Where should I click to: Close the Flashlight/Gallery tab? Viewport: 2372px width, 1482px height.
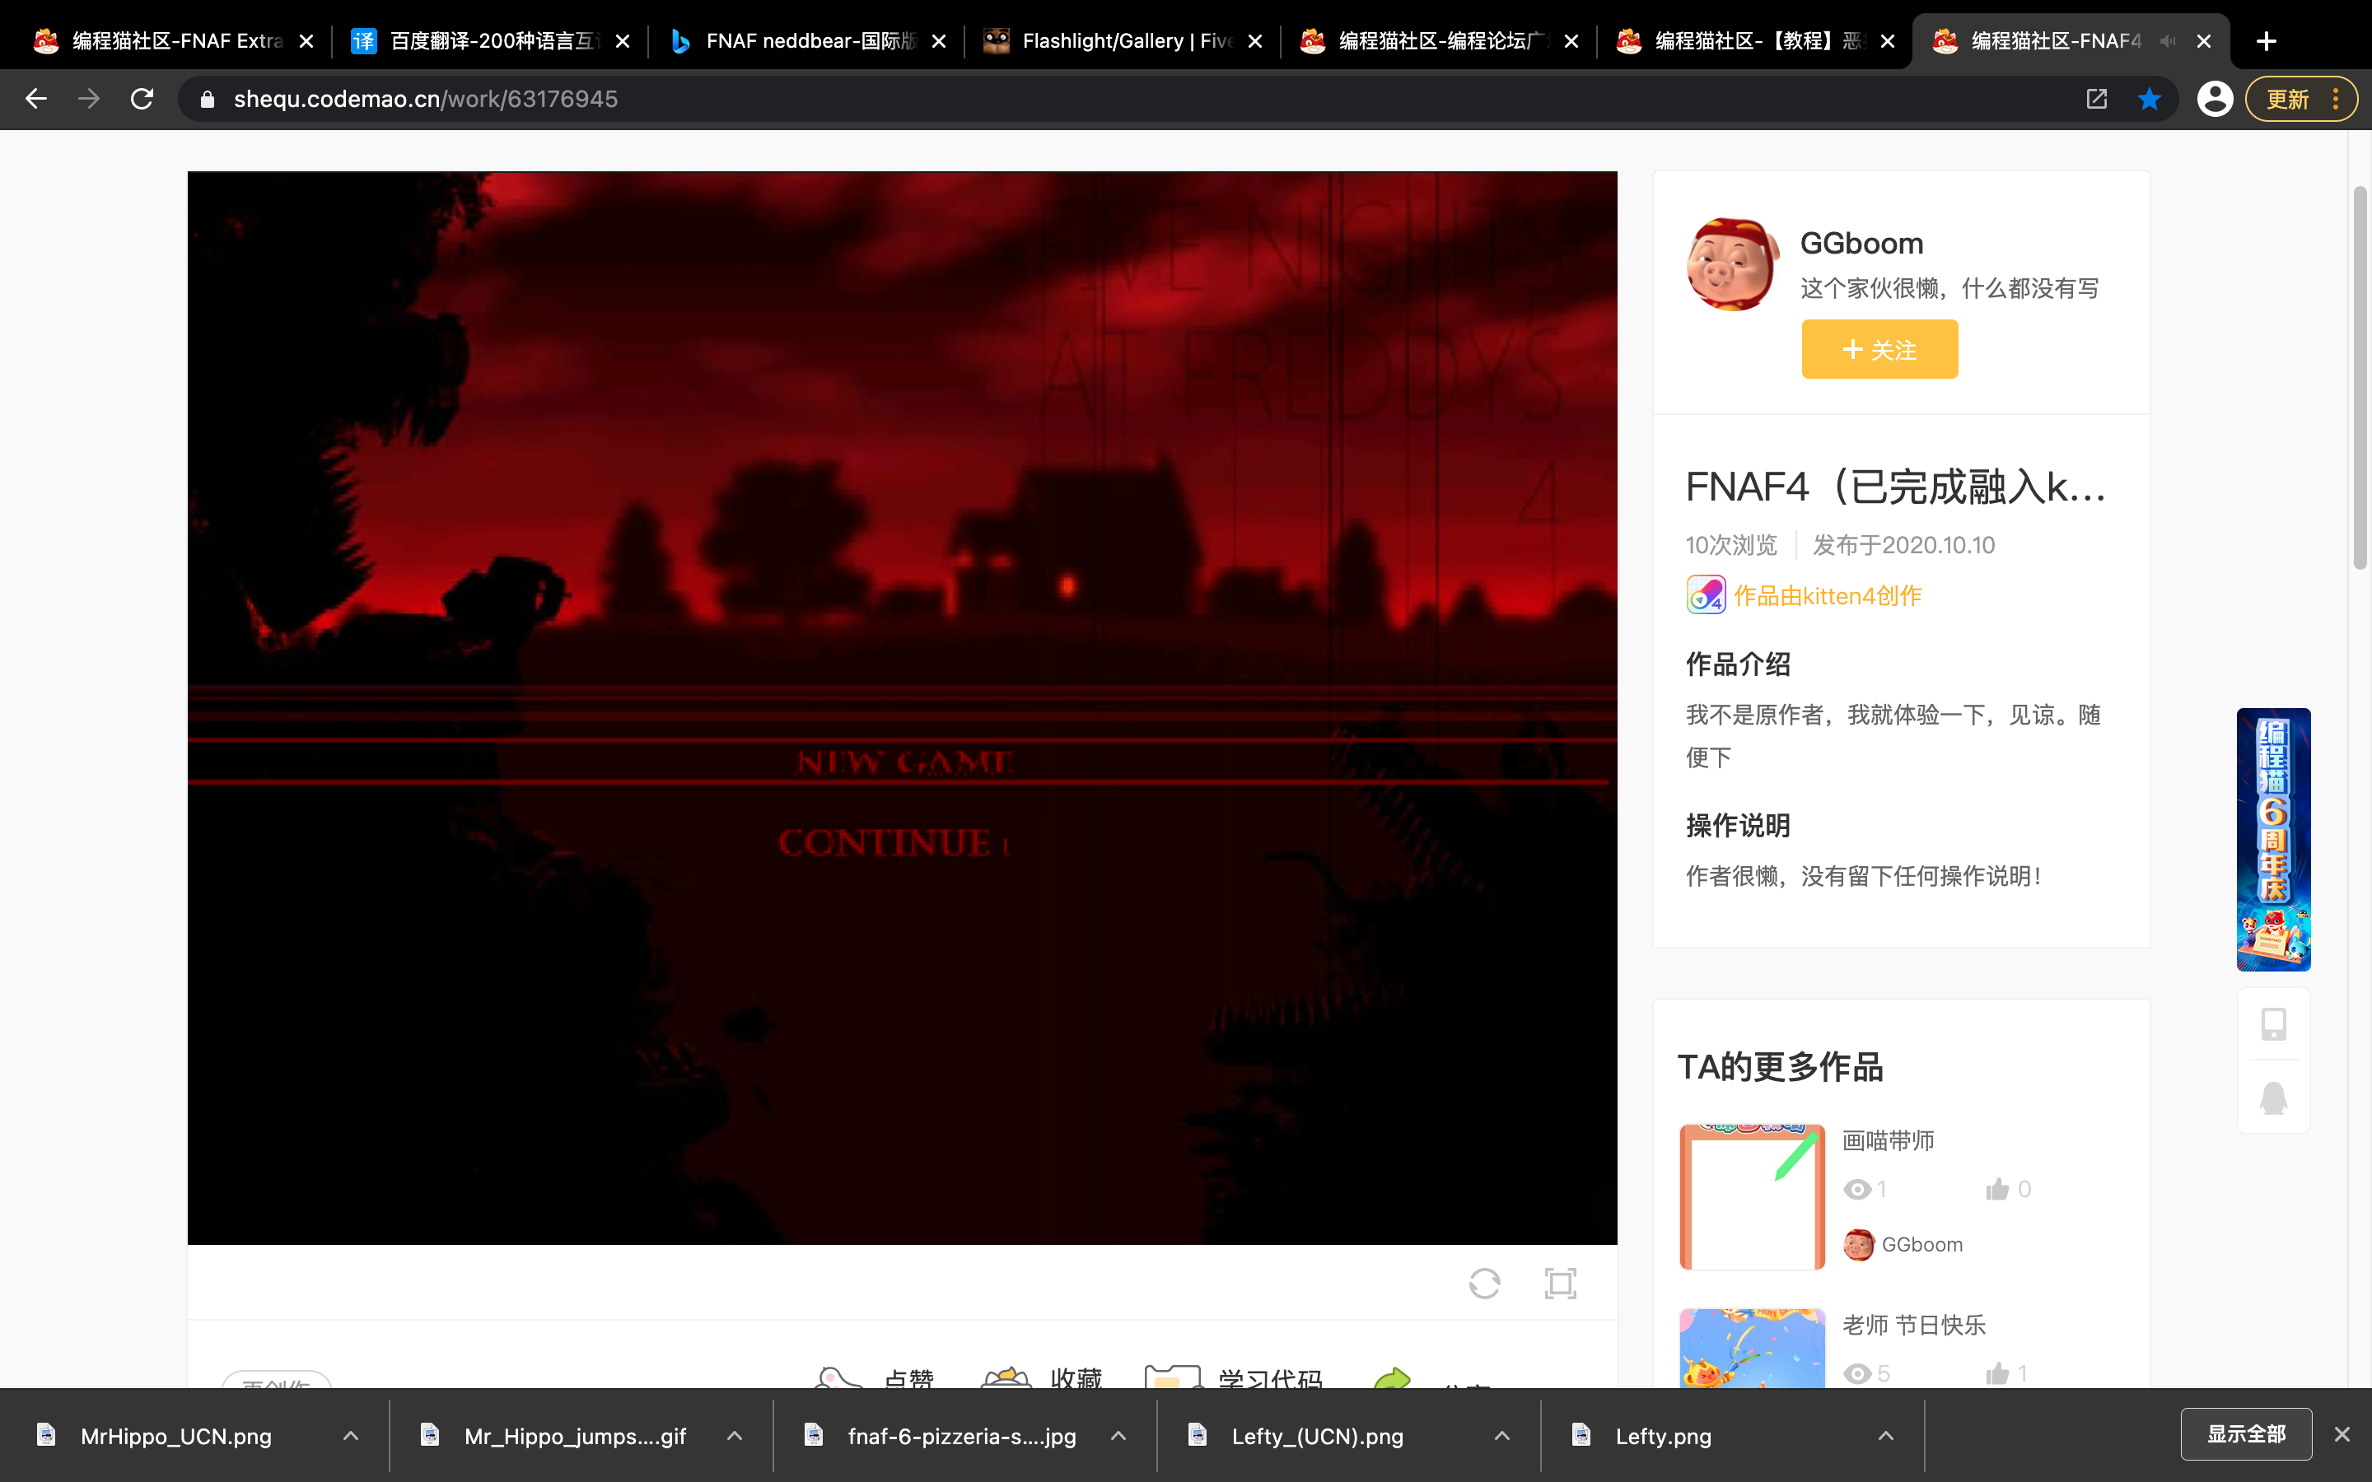click(1254, 41)
